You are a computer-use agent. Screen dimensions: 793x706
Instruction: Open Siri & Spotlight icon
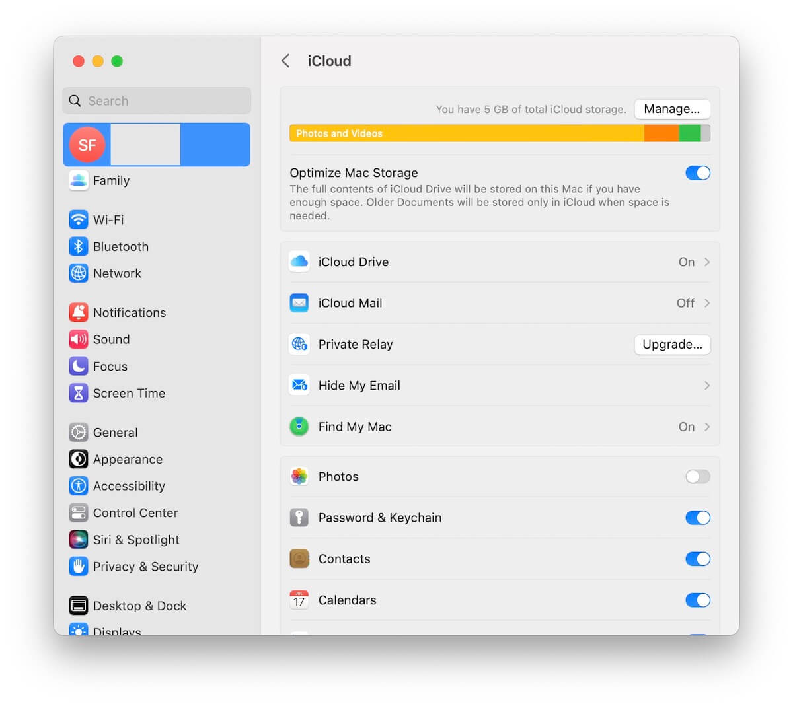[x=79, y=540]
